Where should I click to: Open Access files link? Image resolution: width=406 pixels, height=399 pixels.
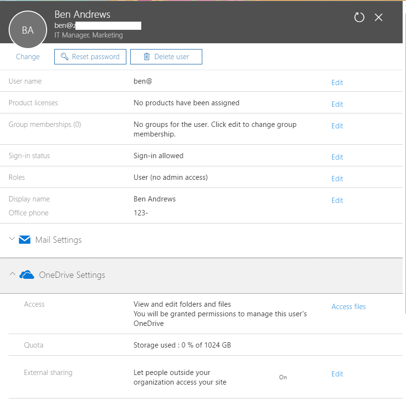point(348,307)
